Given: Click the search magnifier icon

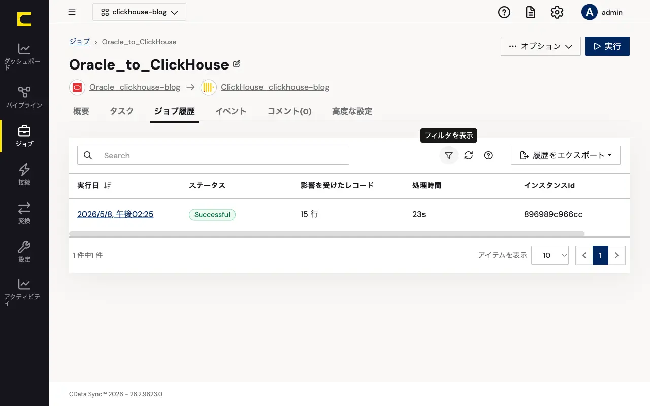Looking at the screenshot, I should coord(88,155).
